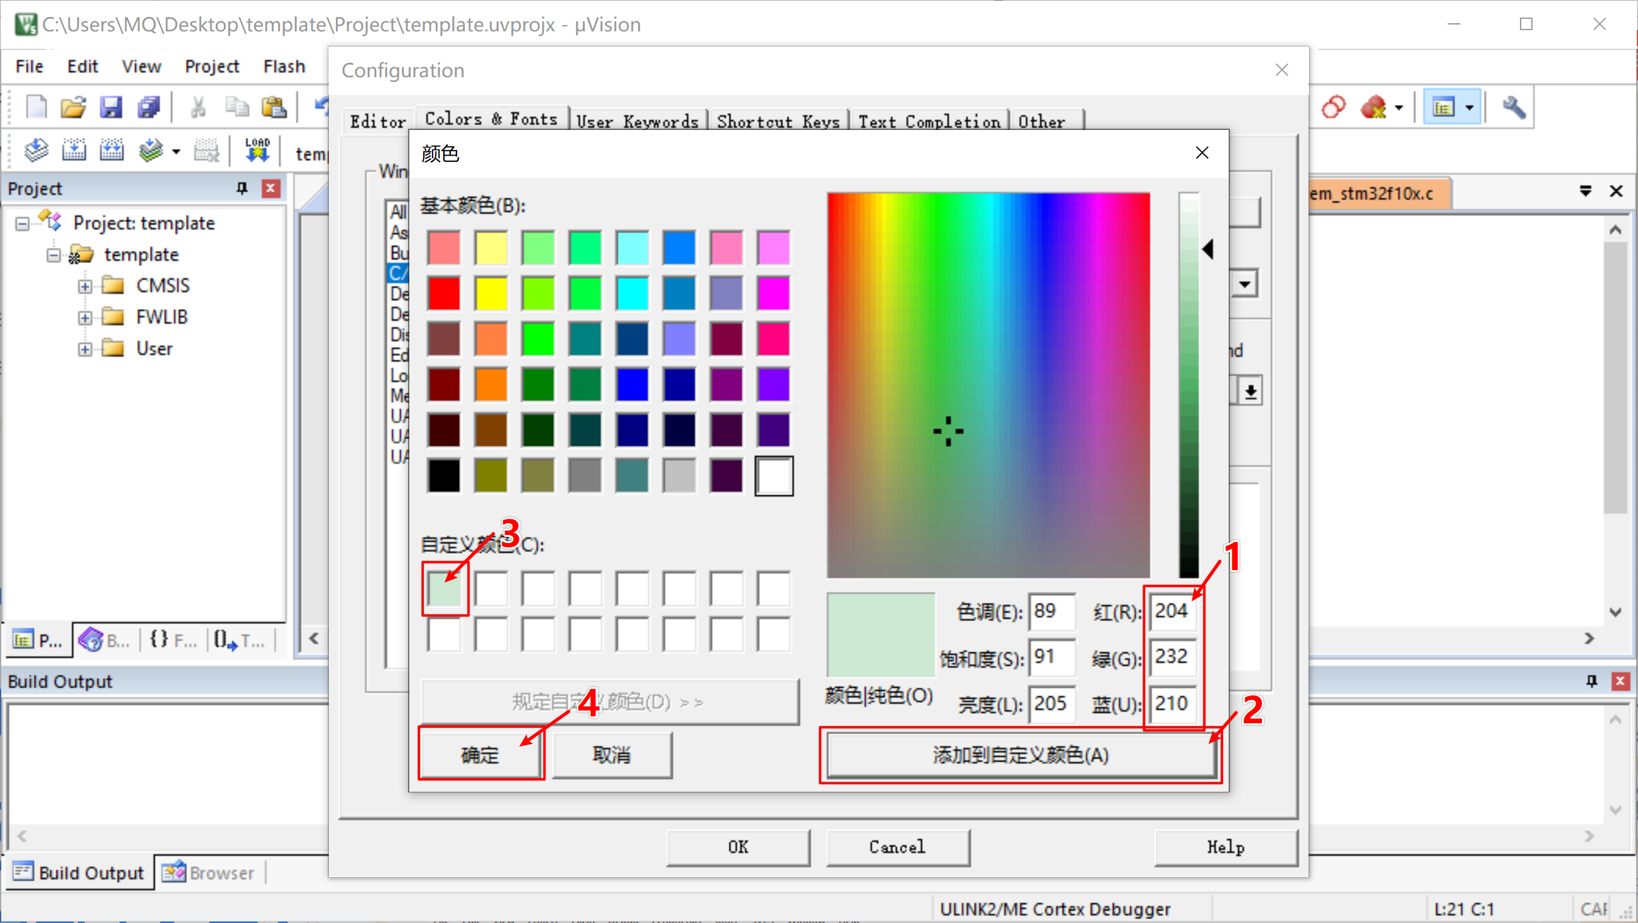Save all open files
Image resolution: width=1638 pixels, height=923 pixels.
(149, 107)
